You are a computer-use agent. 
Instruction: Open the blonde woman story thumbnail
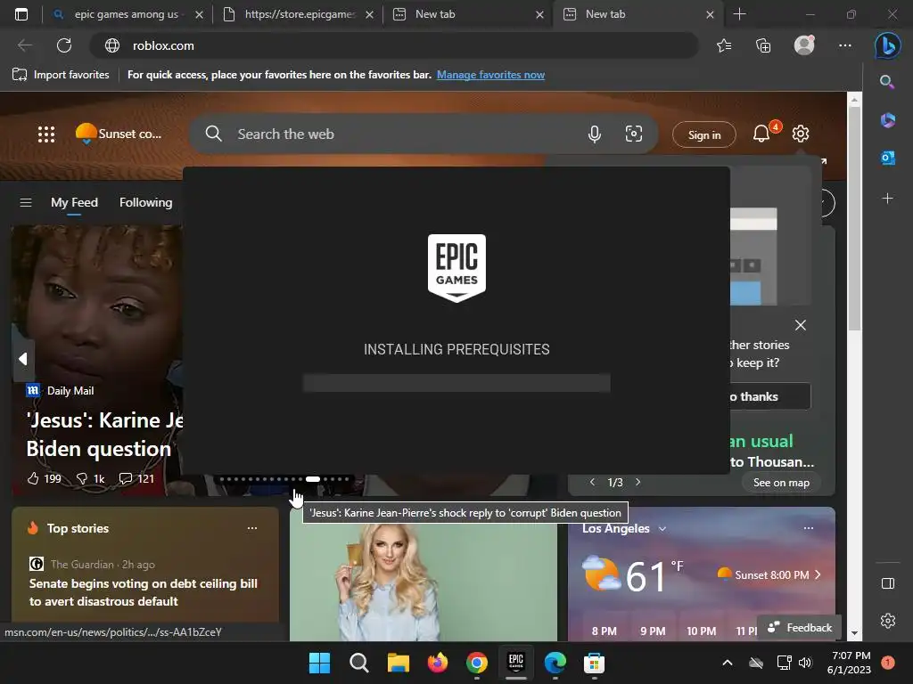click(x=424, y=574)
